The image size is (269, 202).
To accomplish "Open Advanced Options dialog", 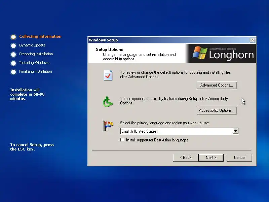I will point(217,85).
